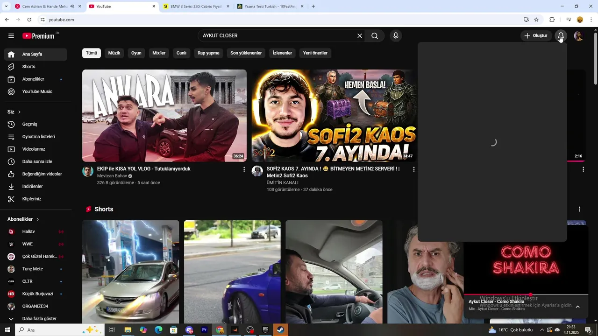598x336 pixels.
Task: Open the YouTube account avatar menu
Action: [x=578, y=36]
